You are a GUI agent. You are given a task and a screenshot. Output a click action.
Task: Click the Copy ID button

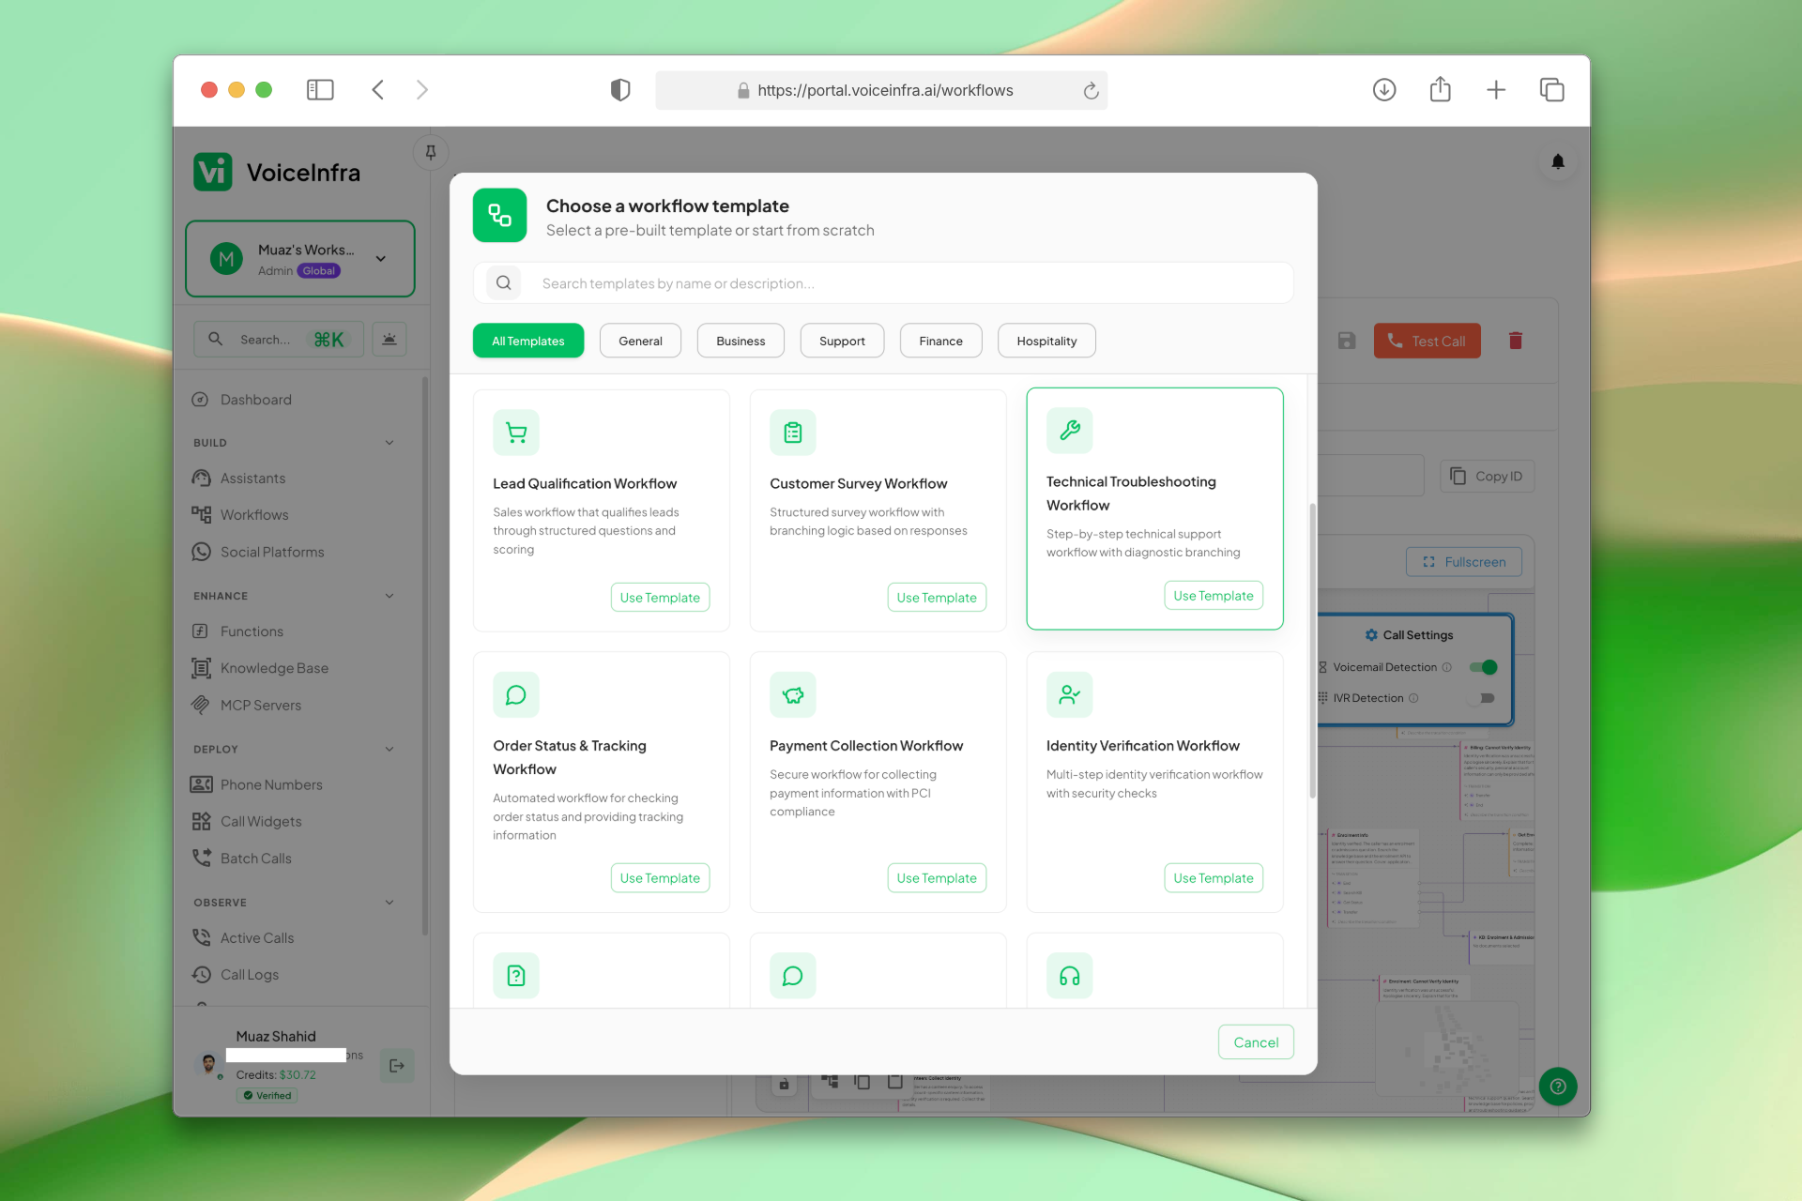1487,477
